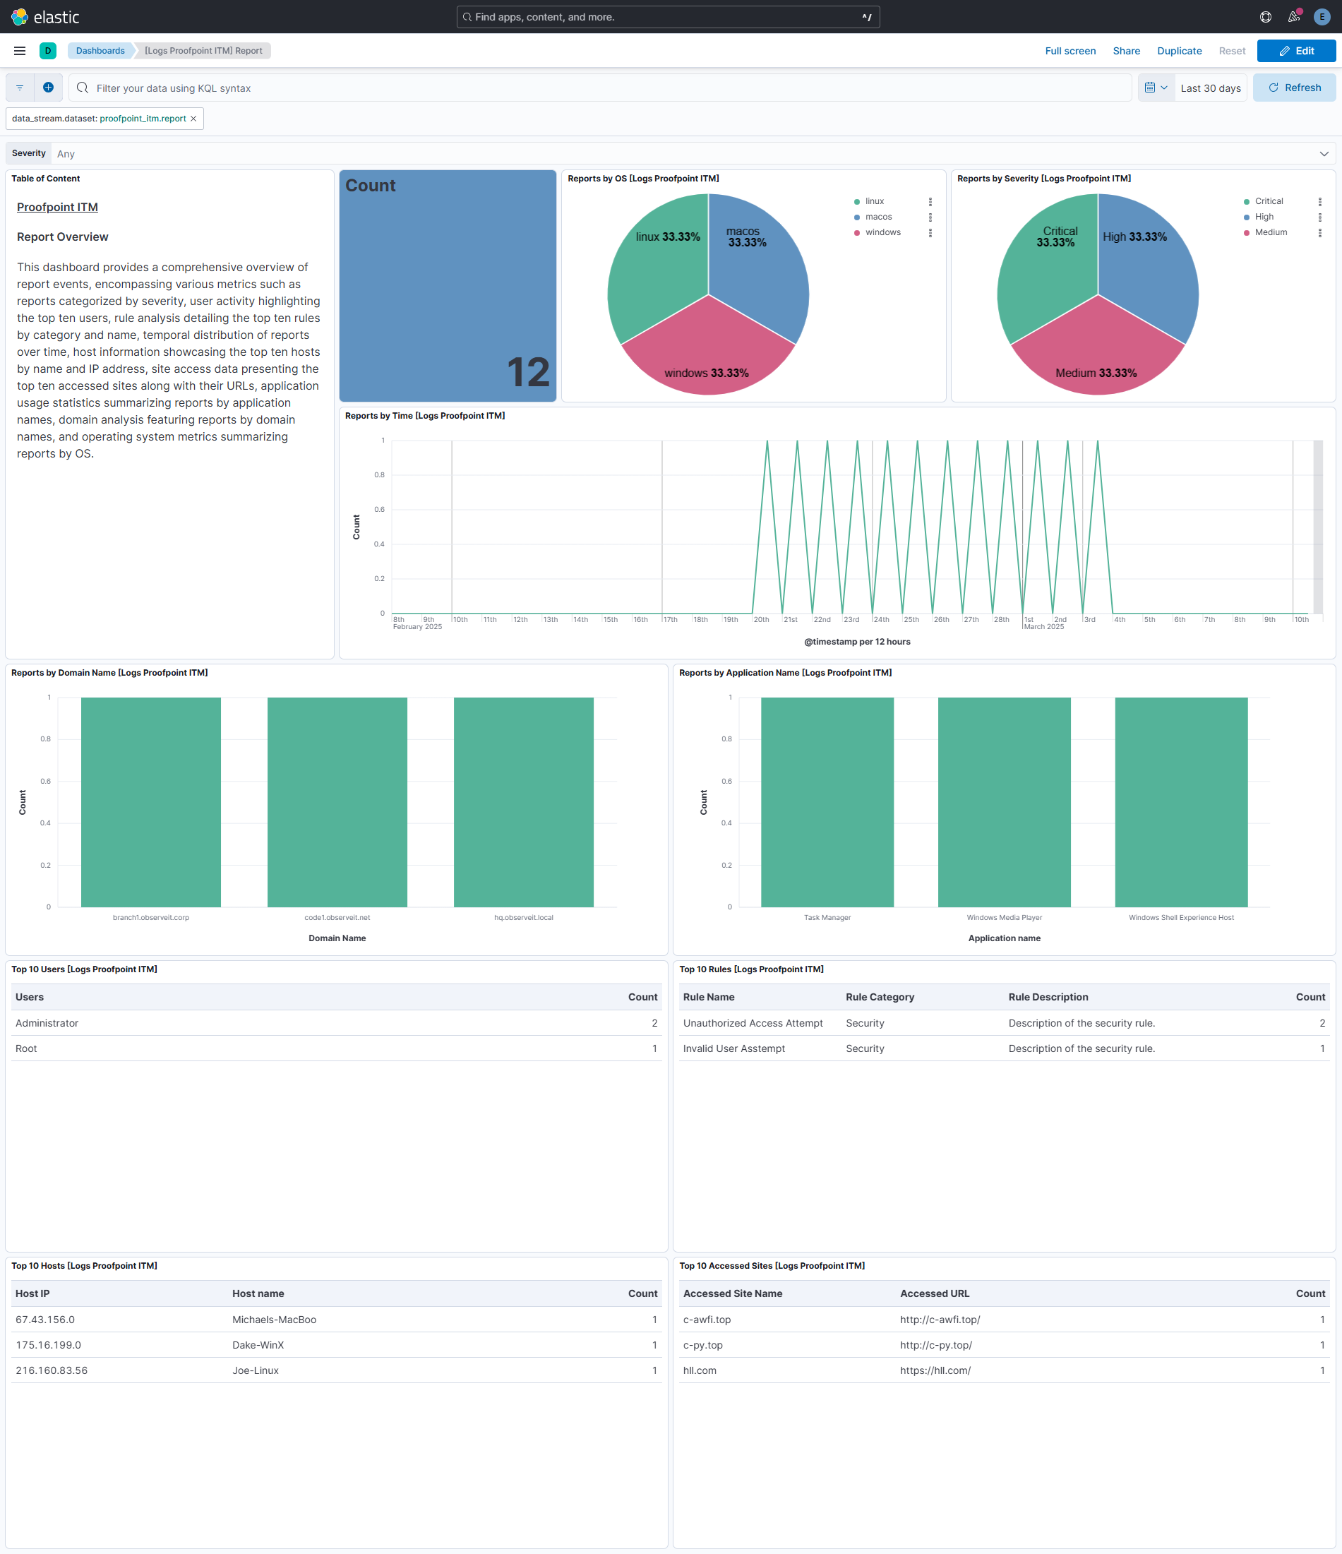
Task: Click the Elastic logo icon
Action: click(20, 16)
